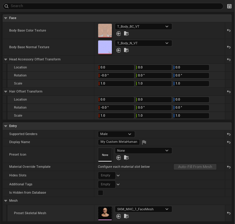Edit Hair Offset Location X value
The height and width of the screenshot is (224, 235).
(x=116, y=99)
